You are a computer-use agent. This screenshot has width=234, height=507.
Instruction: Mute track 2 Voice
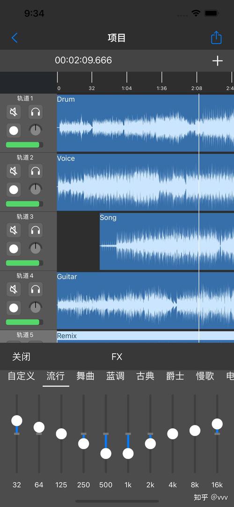pyautogui.click(x=14, y=171)
